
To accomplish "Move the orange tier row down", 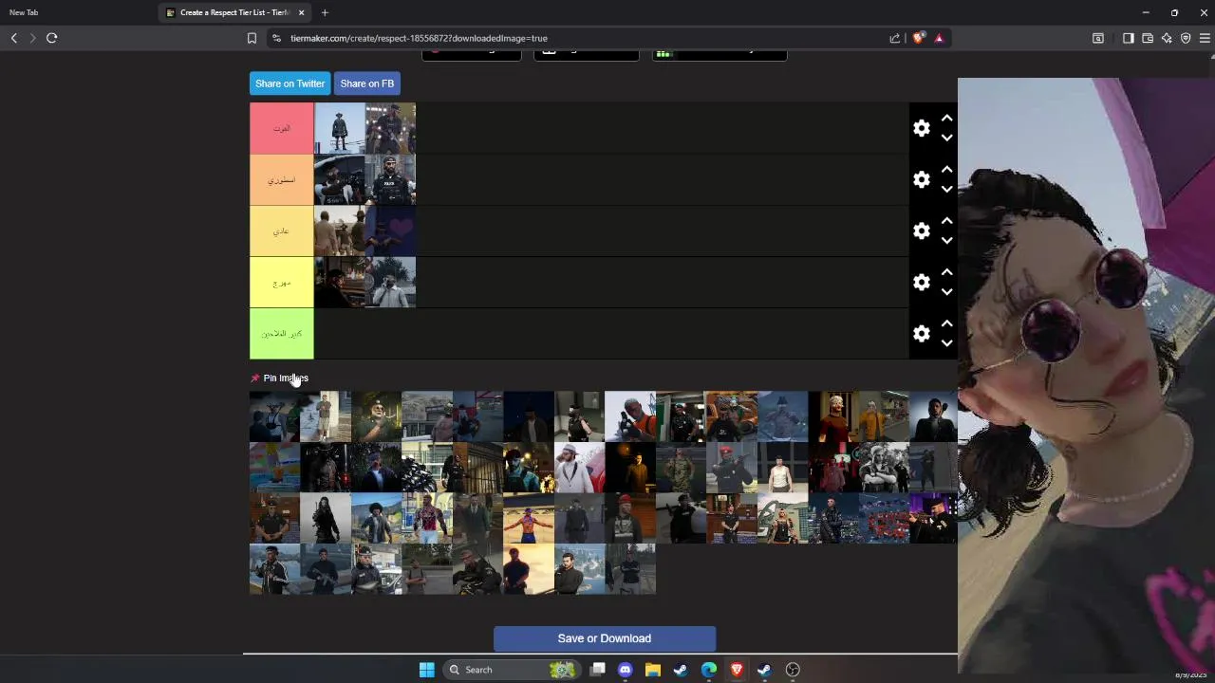I will (x=946, y=189).
